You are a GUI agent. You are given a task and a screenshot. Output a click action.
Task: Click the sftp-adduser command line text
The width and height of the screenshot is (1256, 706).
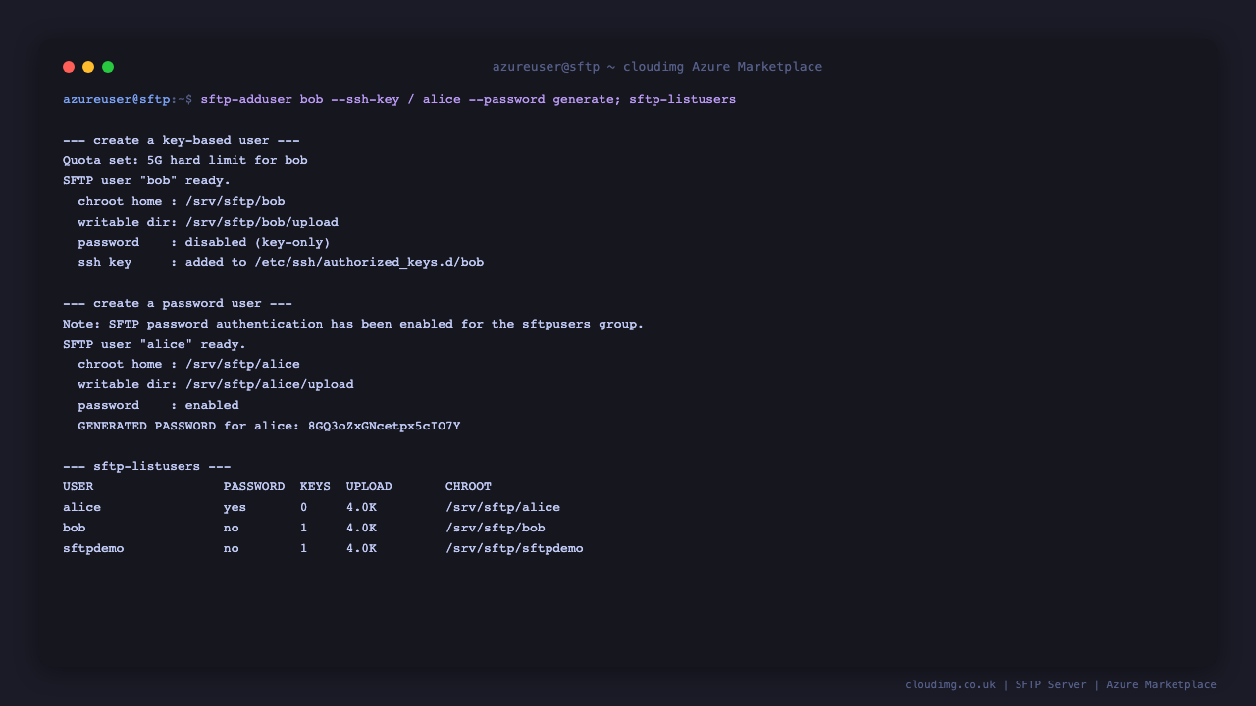pyautogui.click(x=468, y=99)
